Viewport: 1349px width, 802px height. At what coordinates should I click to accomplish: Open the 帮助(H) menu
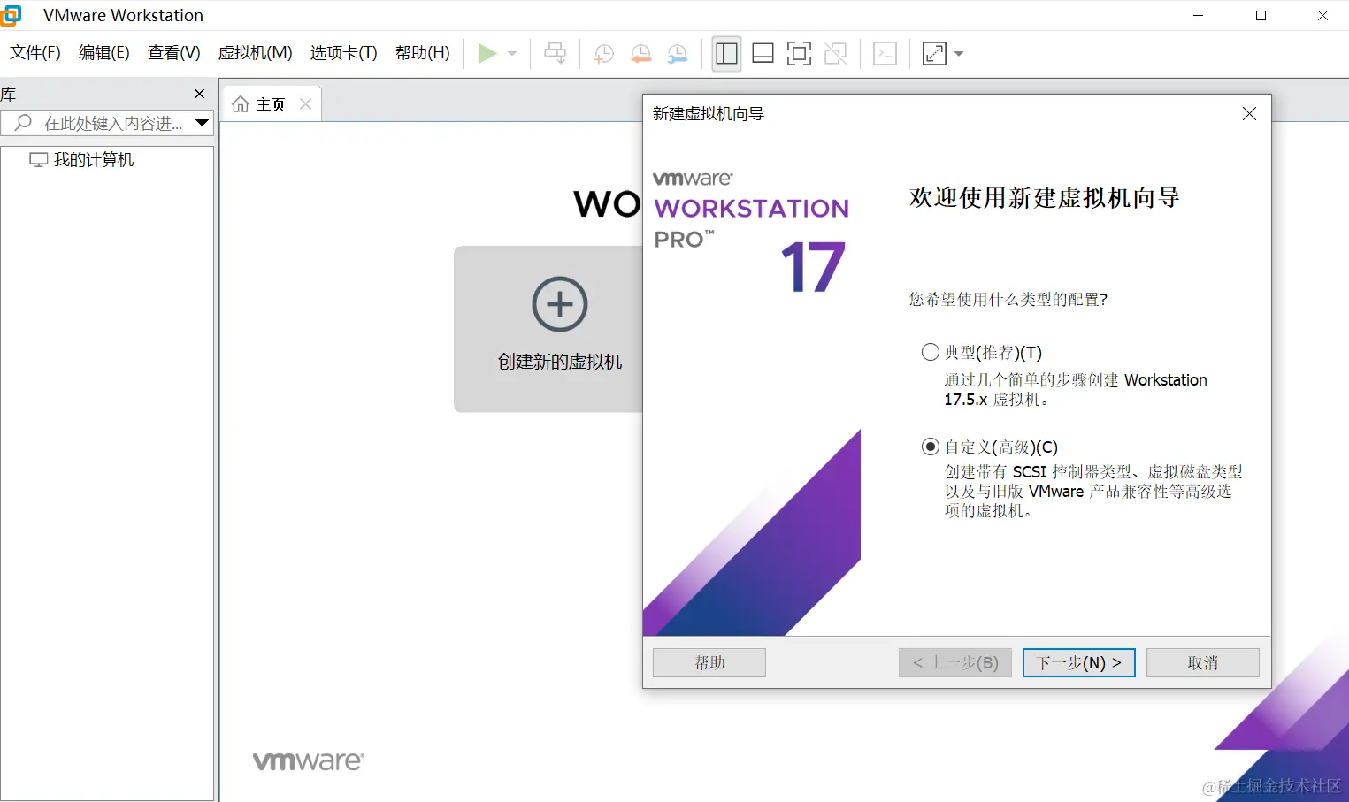point(423,53)
